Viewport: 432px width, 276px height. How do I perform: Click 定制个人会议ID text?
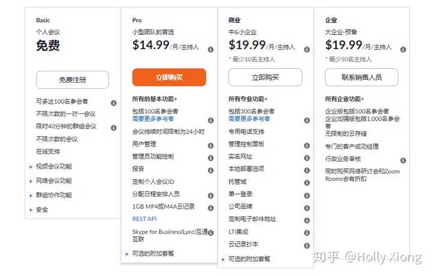coord(153,182)
